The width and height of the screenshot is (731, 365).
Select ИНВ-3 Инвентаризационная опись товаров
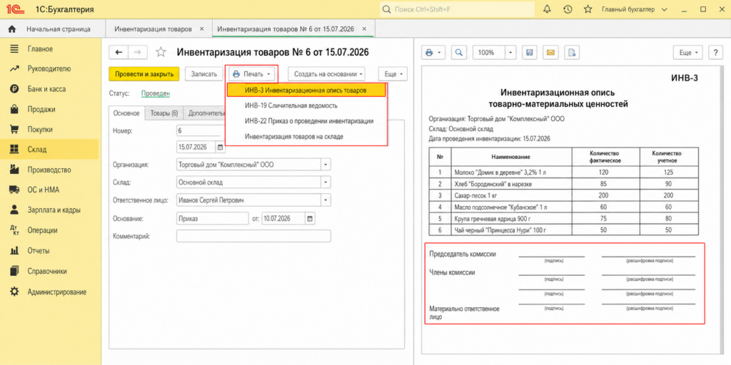306,90
